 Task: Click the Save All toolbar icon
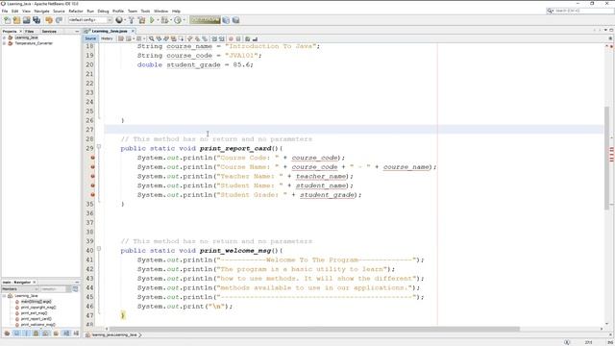37,20
